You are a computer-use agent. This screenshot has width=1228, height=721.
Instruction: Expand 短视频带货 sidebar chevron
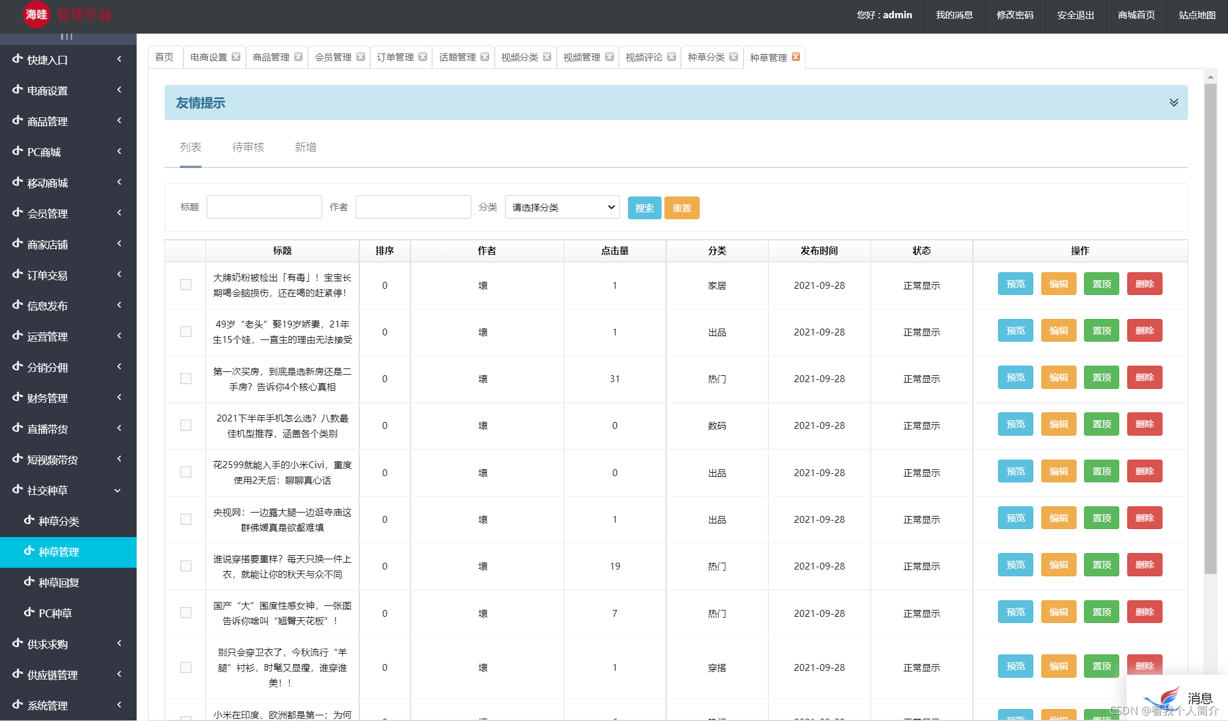pos(119,459)
